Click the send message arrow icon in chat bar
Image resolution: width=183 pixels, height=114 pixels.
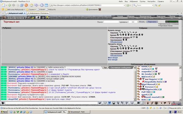[100, 103]
